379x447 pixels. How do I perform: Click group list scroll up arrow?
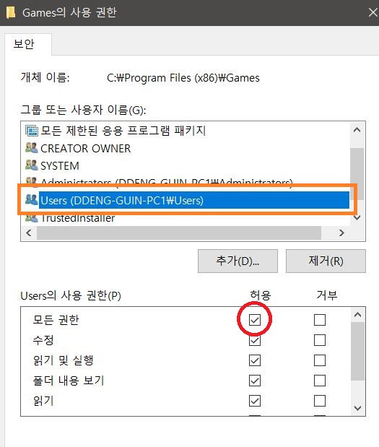[357, 130]
